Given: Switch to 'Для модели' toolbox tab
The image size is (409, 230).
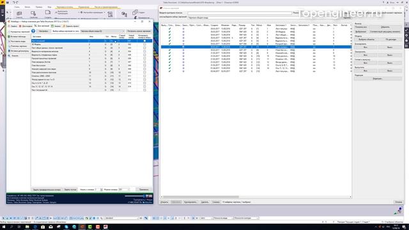Looking at the screenshot, I should pos(26,26).
